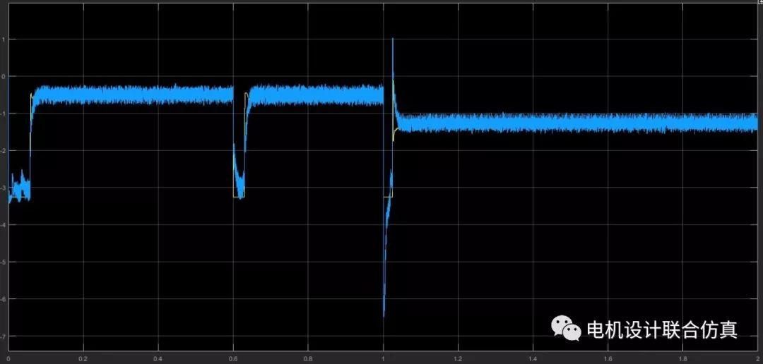Click the 电机设计联合仿真 watermark text
The image size is (763, 364).
click(x=662, y=329)
